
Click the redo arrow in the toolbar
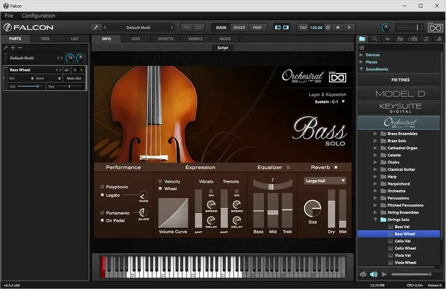click(x=198, y=28)
